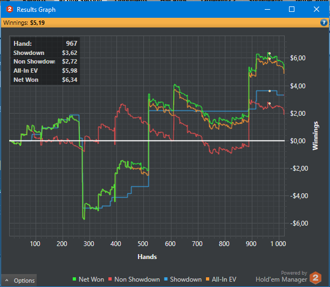The image size is (330, 287).
Task: Click the Hands x-axis title
Action: [147, 257]
